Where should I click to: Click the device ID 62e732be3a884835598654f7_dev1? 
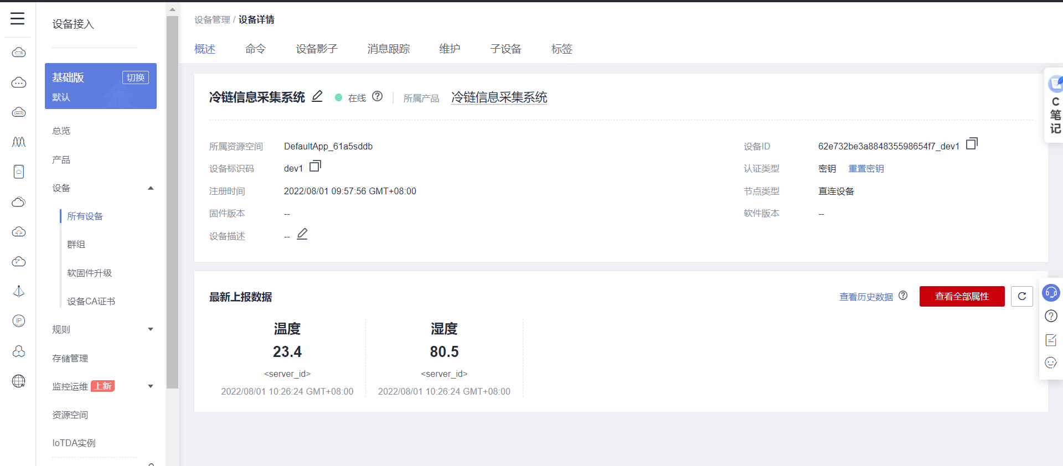(x=889, y=146)
